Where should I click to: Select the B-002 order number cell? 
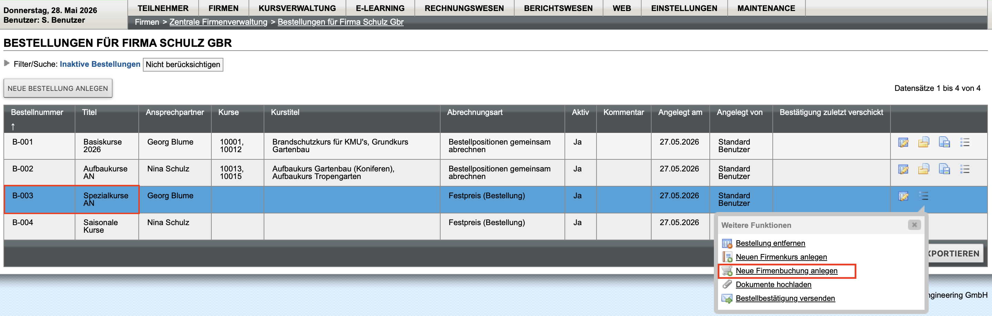point(39,173)
